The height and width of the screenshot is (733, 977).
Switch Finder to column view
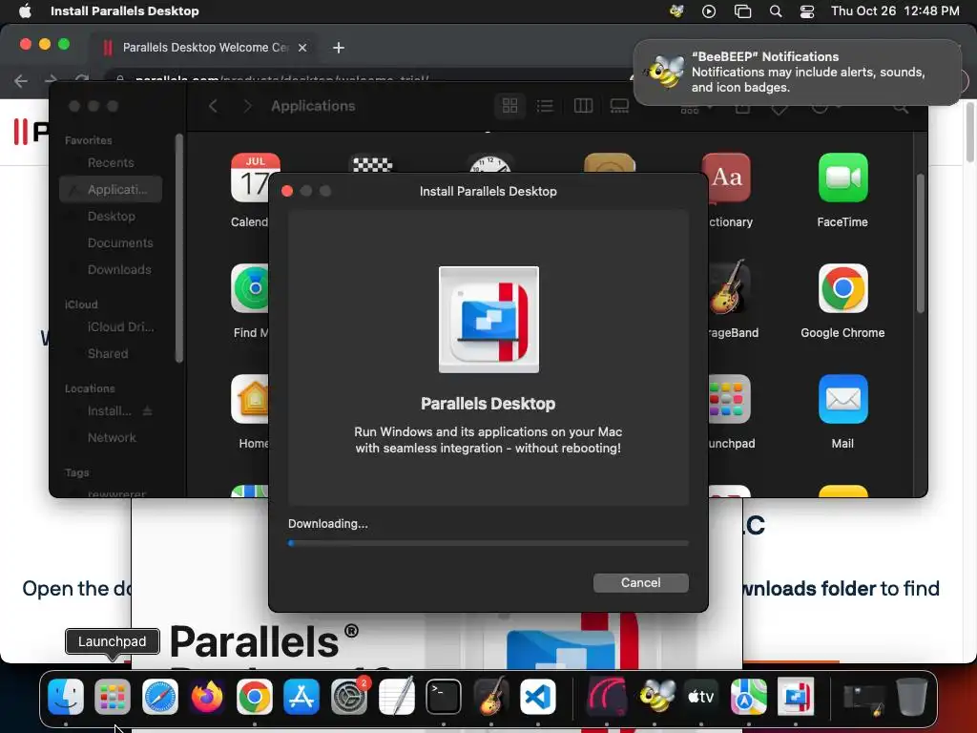coord(583,106)
